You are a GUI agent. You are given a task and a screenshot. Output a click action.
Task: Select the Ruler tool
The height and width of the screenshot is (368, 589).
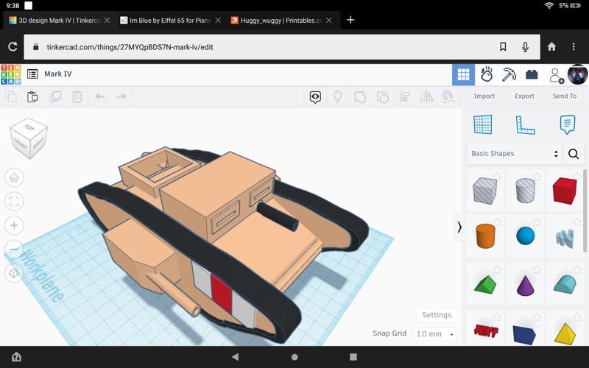[525, 124]
